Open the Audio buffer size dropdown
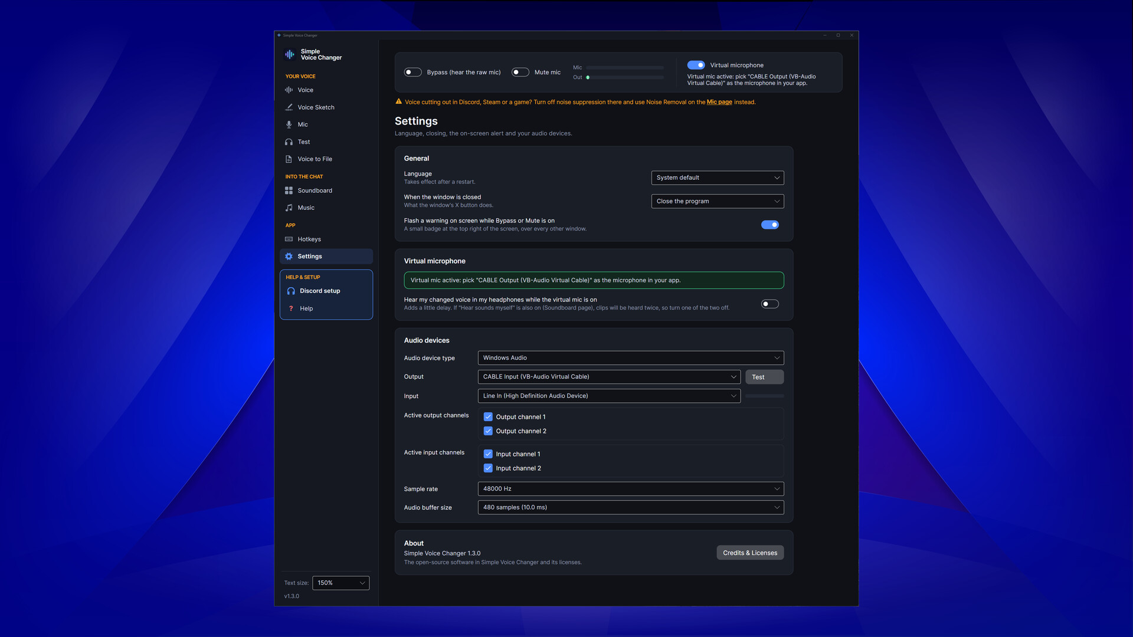 click(631, 507)
